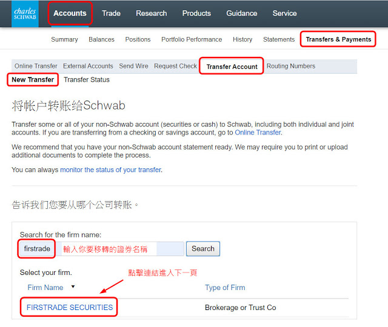View the History tab
The image size is (388, 327).
(242, 39)
